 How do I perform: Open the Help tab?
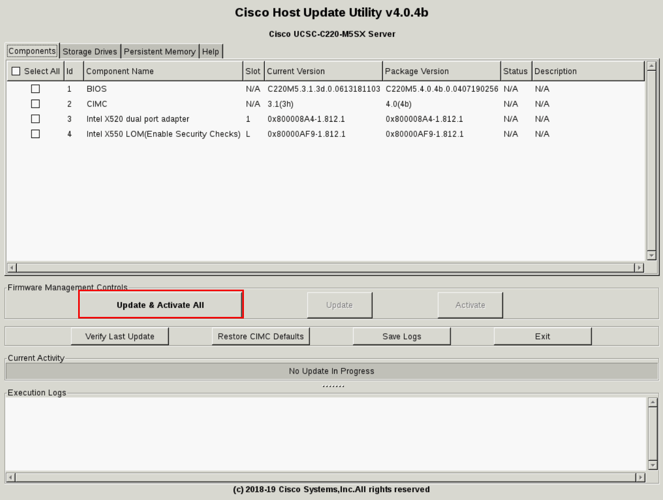pyautogui.click(x=210, y=51)
